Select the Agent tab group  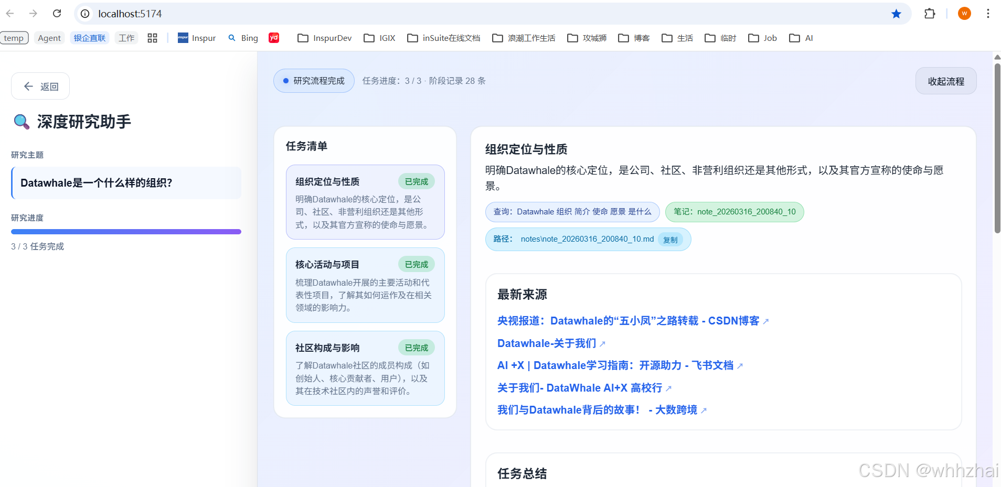click(x=49, y=38)
